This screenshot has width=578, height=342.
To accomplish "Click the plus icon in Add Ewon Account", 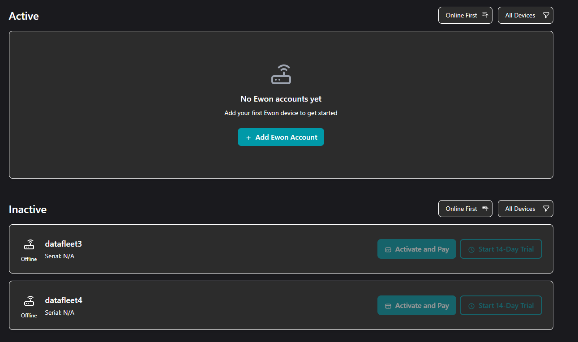I will click(x=248, y=137).
